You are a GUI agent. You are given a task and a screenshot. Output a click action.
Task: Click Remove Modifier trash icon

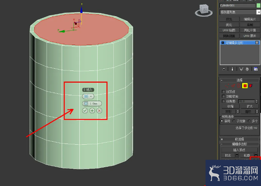[x=247, y=69]
